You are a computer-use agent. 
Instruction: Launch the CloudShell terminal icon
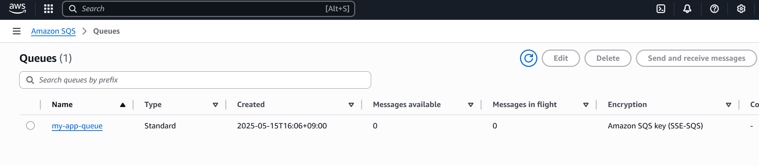tap(661, 9)
